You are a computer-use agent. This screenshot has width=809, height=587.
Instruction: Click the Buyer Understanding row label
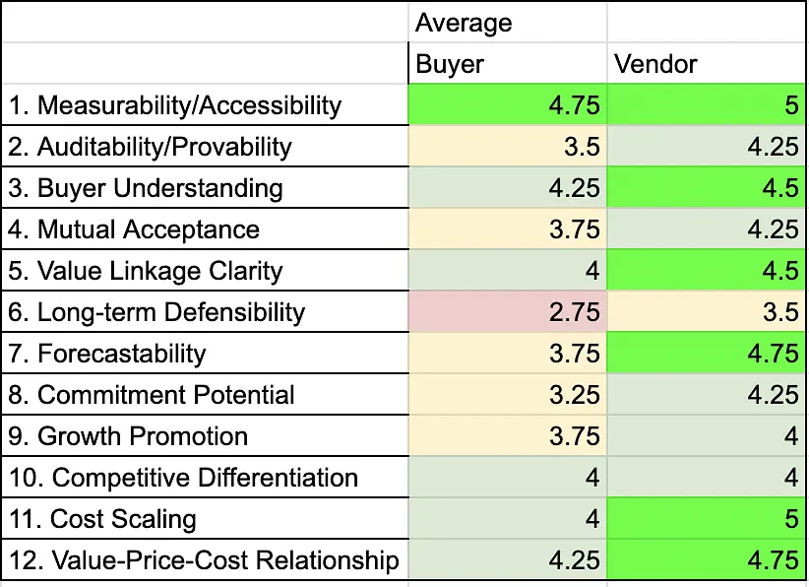(x=204, y=188)
